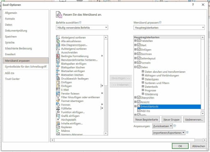The height and width of the screenshot is (152, 210).
Task: Click the Filter hinzufügen funnel icon
Action: pos(58,97)
